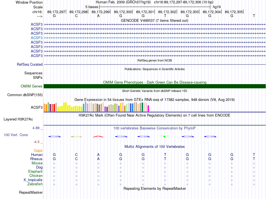Image resolution: width=266 pixels, height=199 pixels.
Task: Click the hg19 label after the scale bar
Action: (217, 7)
